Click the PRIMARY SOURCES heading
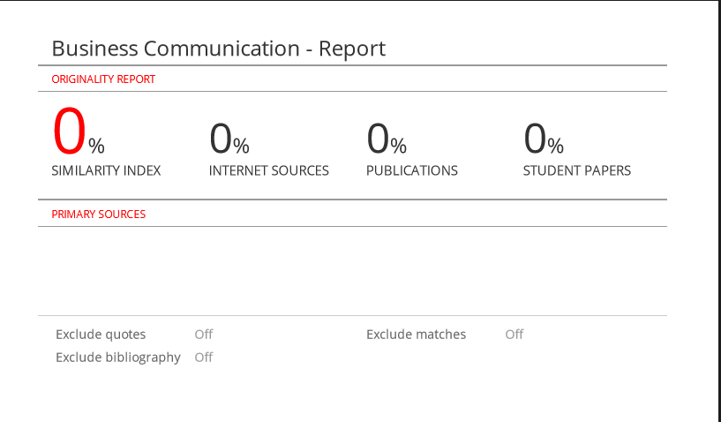This screenshot has width=721, height=422. (x=99, y=215)
